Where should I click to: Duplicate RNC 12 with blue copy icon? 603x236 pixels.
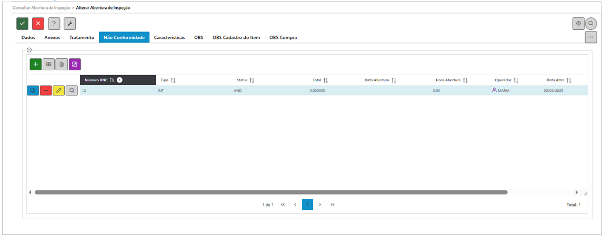tap(33, 90)
